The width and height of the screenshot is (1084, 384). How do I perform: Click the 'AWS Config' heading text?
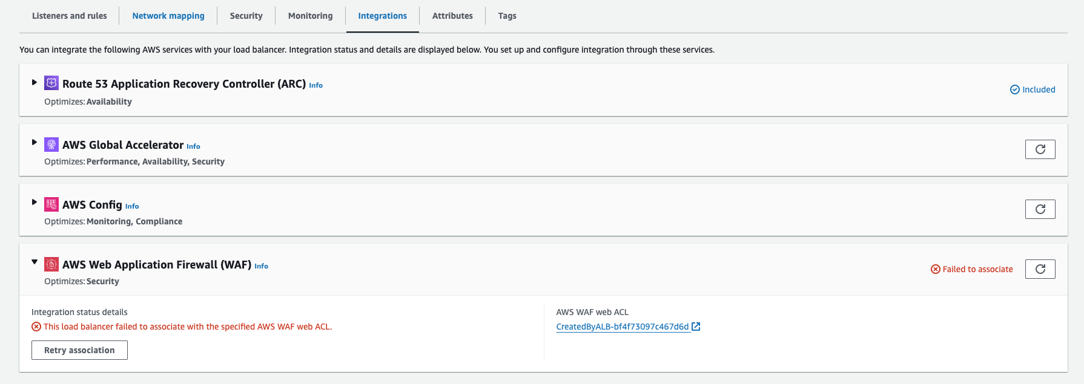[x=92, y=205]
